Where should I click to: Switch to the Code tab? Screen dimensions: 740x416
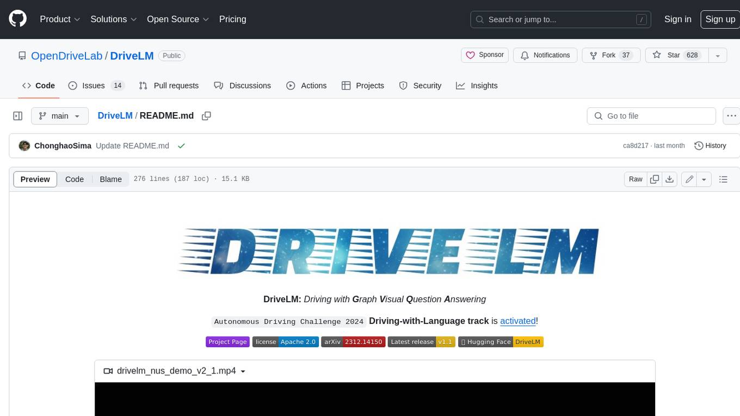[x=38, y=85]
